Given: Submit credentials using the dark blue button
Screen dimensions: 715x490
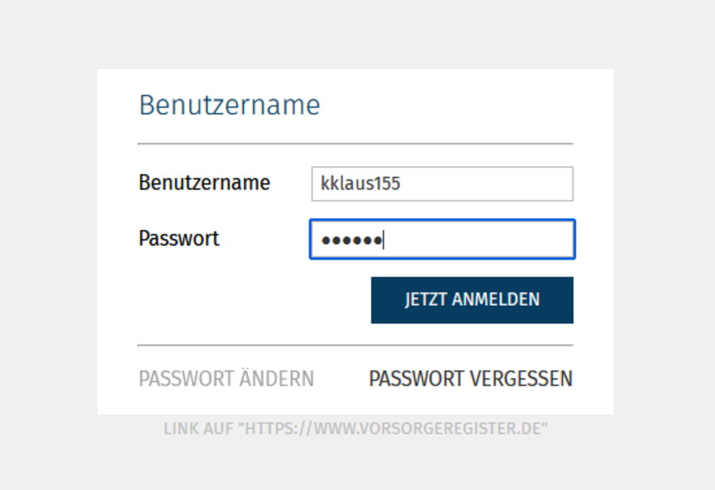Looking at the screenshot, I should [471, 299].
